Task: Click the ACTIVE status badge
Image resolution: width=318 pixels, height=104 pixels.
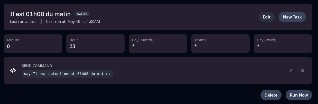Action: click(x=82, y=14)
